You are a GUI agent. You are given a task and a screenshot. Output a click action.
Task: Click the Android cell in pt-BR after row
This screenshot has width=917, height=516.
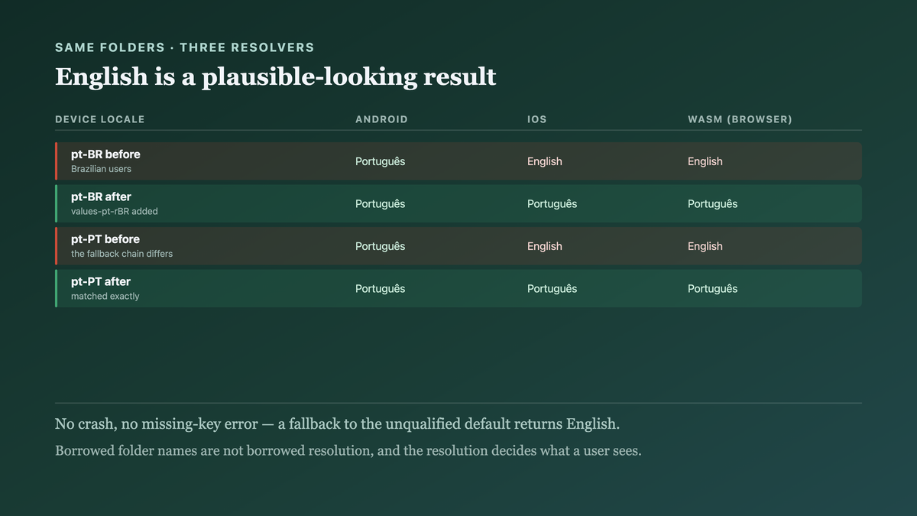tap(381, 204)
